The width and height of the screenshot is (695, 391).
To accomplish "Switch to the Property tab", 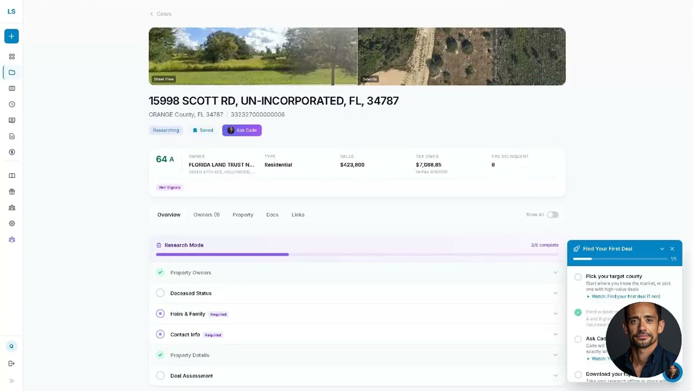I will tap(243, 215).
